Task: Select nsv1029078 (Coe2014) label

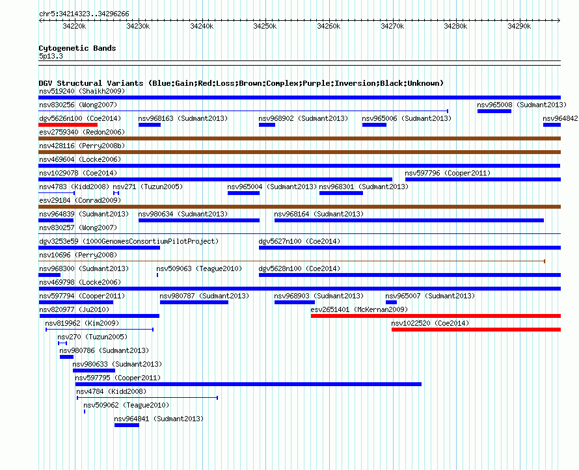Action: click(x=78, y=173)
